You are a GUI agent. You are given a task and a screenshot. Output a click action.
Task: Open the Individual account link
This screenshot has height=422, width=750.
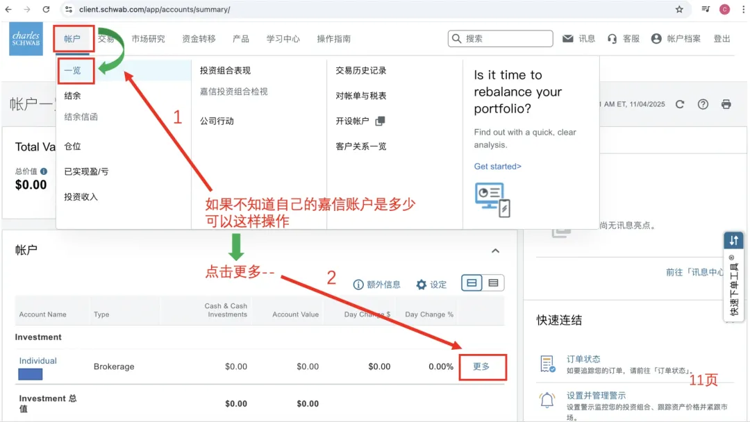pos(37,361)
